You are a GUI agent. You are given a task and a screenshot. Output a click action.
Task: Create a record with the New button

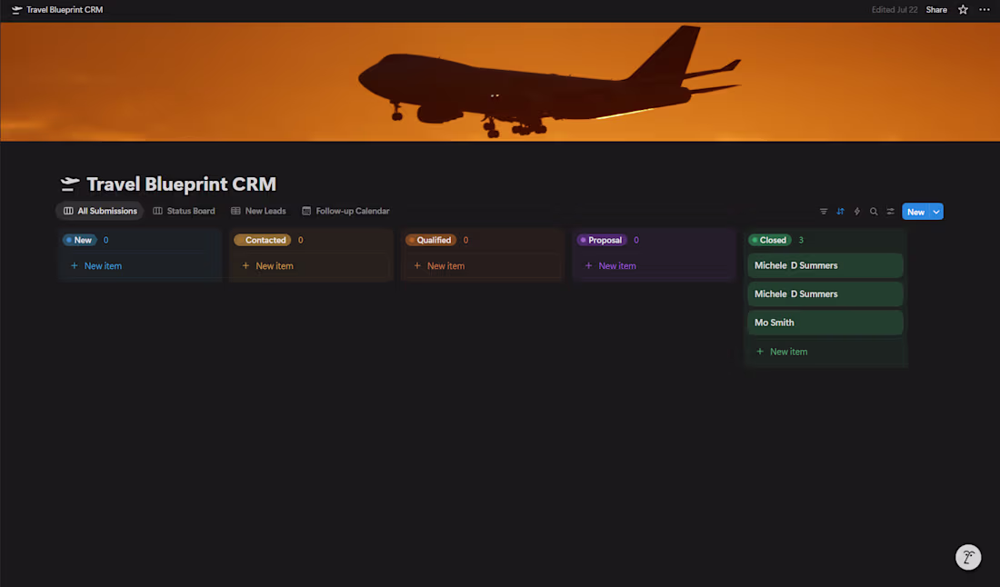point(916,211)
